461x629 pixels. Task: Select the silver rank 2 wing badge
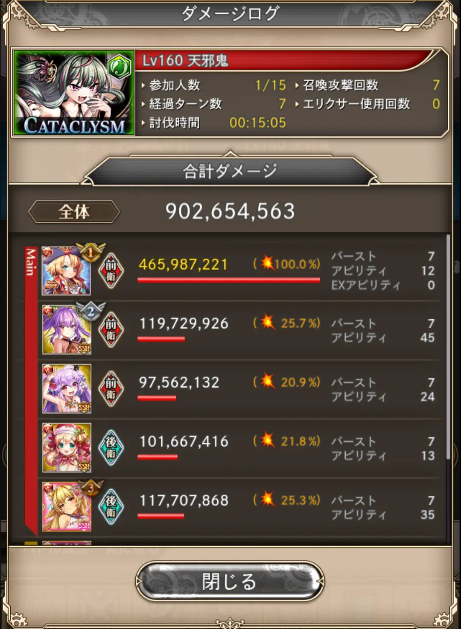90,312
